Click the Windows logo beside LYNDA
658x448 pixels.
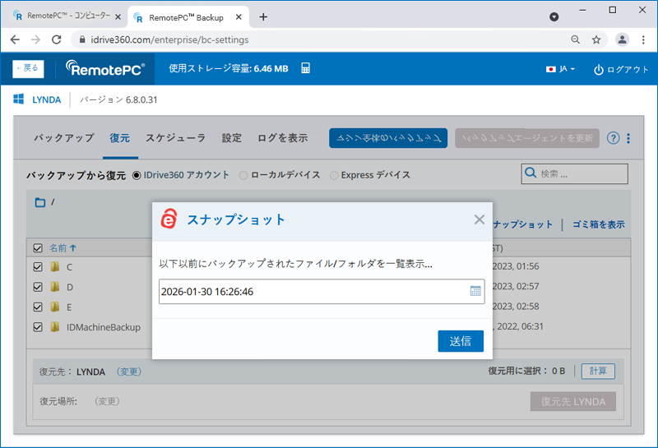(x=18, y=99)
